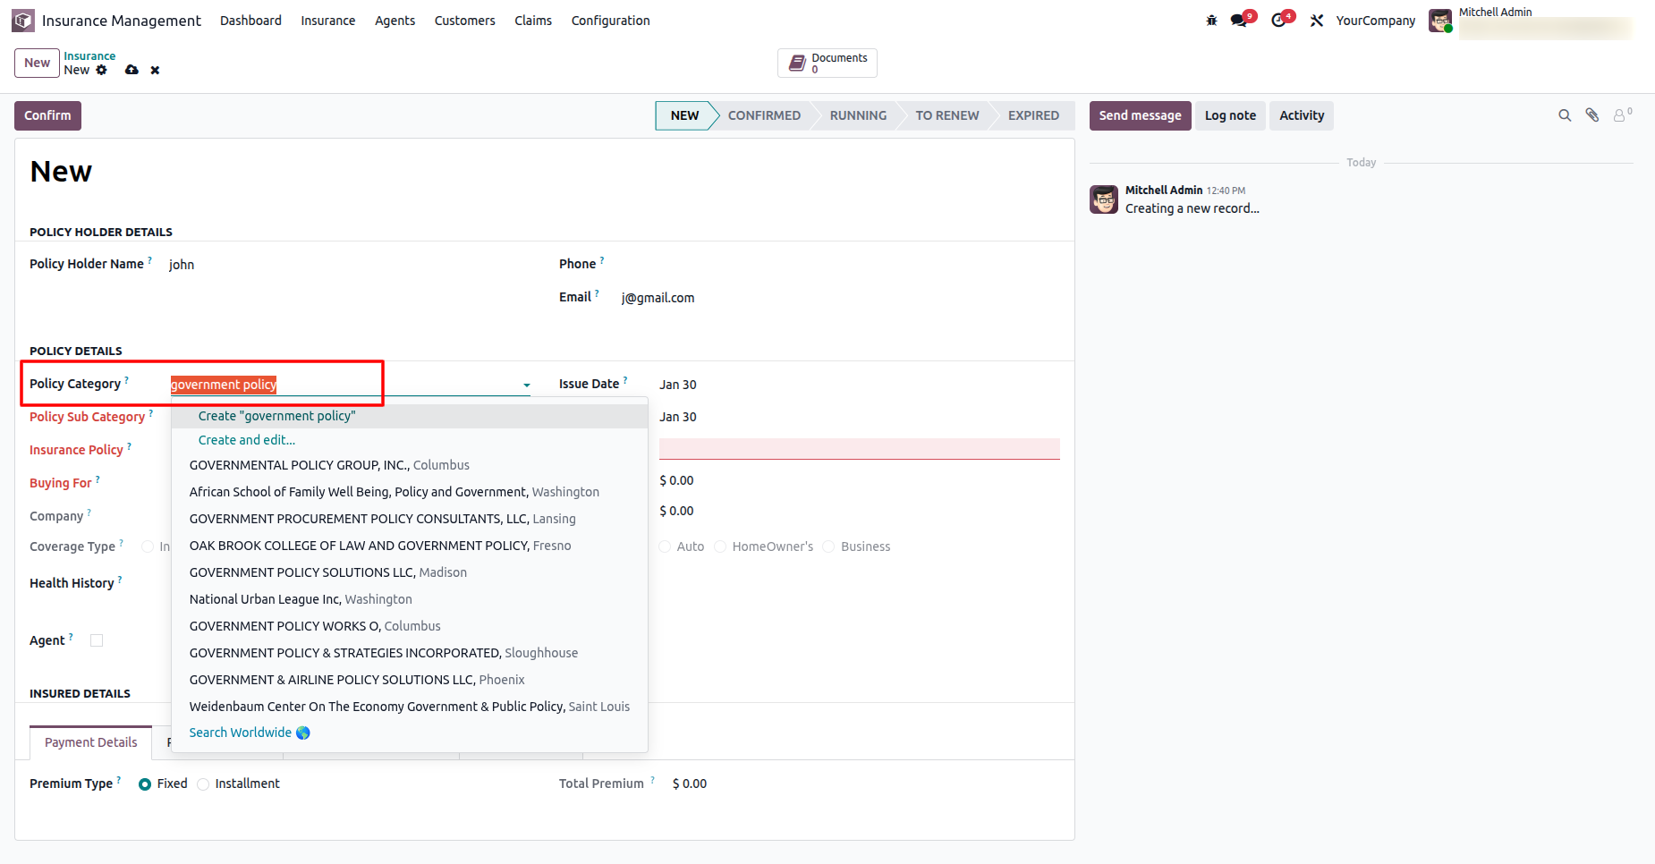The width and height of the screenshot is (1655, 864).
Task: Set status to CONFIRMED in status bar
Action: [764, 115]
